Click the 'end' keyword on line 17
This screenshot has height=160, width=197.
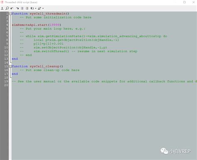[x=15, y=74]
